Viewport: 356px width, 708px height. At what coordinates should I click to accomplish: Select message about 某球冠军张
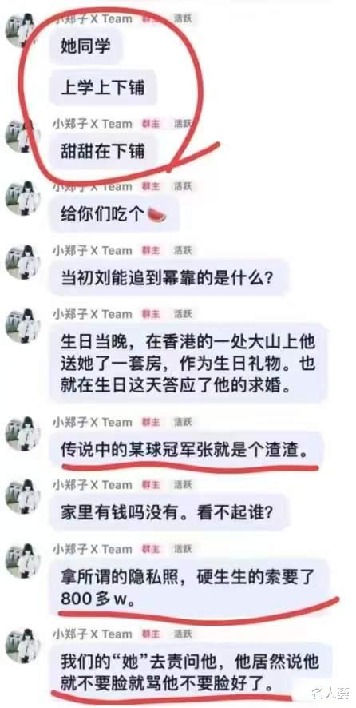[187, 449]
